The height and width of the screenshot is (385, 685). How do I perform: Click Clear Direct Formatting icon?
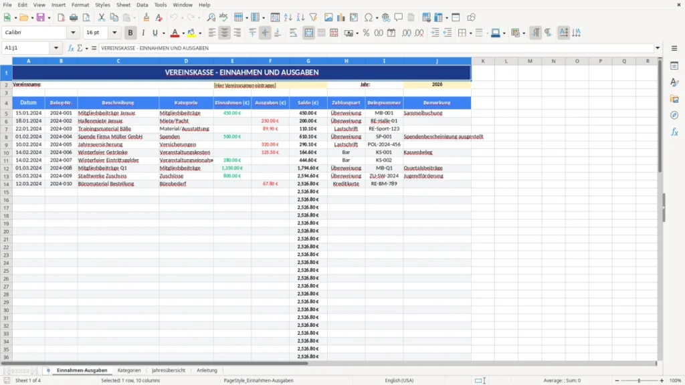coord(159,17)
